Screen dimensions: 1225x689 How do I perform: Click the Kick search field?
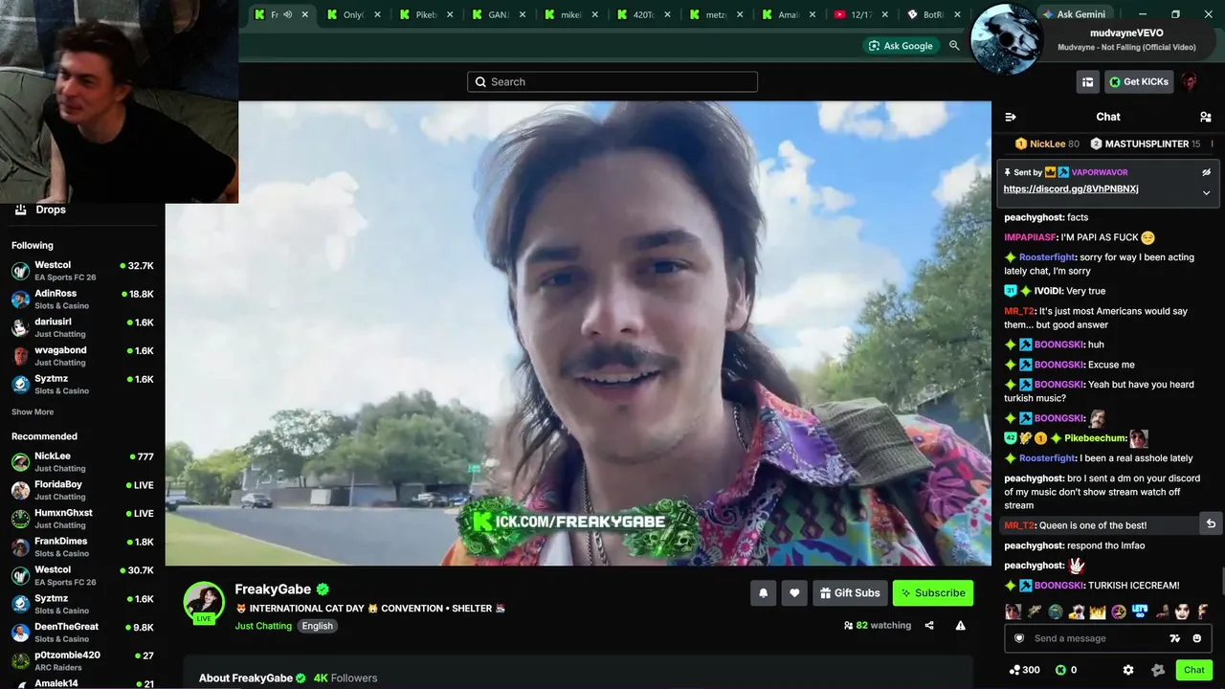pyautogui.click(x=612, y=82)
